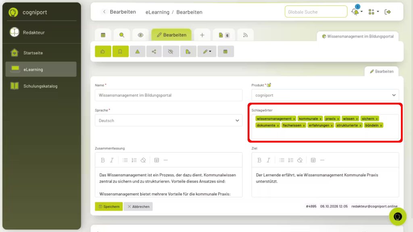Clear formatting in Zusammenfassung editor
413x232 pixels.
coord(143,160)
